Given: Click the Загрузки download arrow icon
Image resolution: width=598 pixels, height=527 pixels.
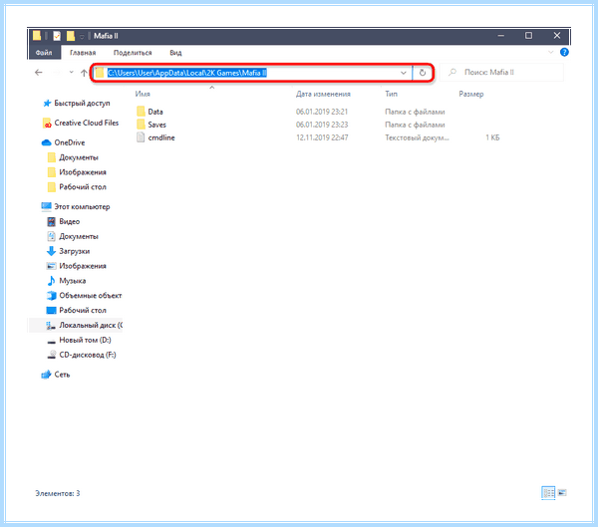Looking at the screenshot, I should 51,251.
